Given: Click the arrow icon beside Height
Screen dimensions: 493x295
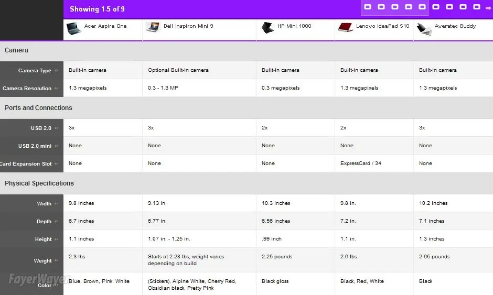Looking at the screenshot, I should coord(56,239).
